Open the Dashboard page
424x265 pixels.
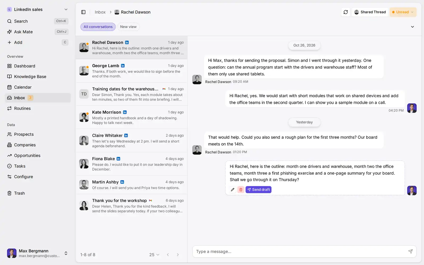pyautogui.click(x=38, y=66)
